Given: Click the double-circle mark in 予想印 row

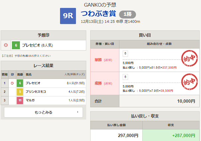Looking at the screenshot, I should tap(6, 45).
